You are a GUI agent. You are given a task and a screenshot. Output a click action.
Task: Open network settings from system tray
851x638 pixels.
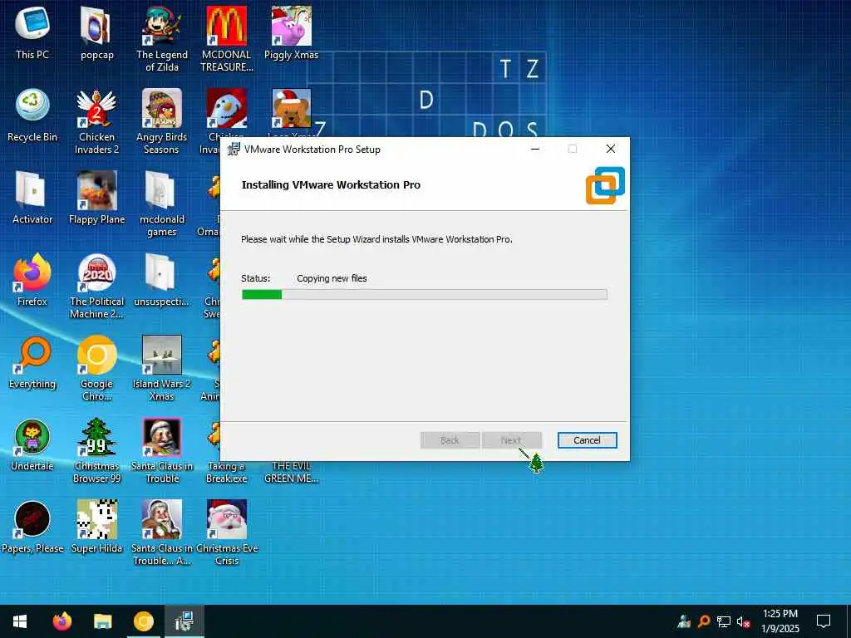click(724, 621)
